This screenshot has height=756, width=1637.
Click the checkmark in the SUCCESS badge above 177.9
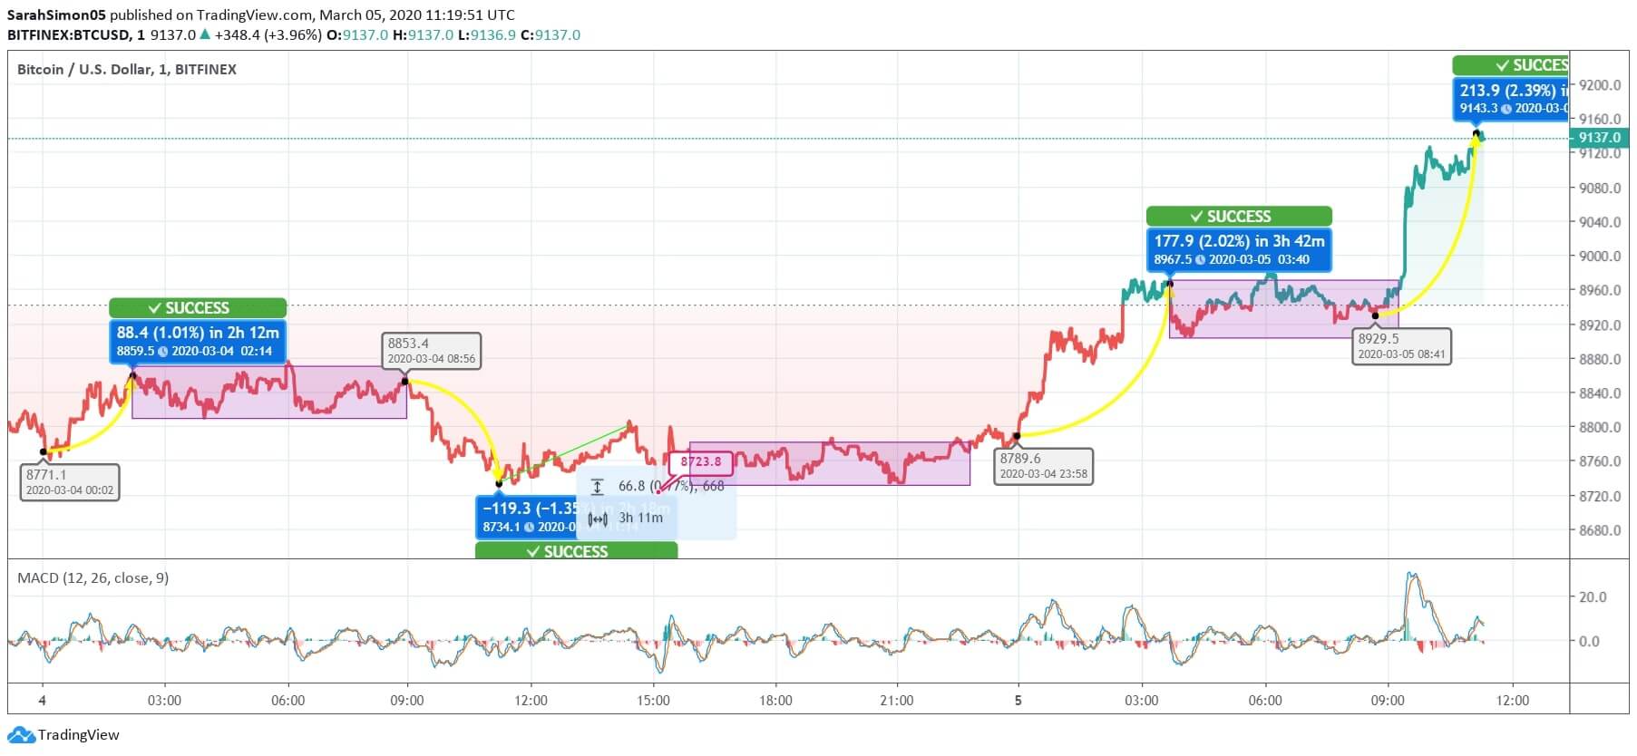[x=1196, y=217]
